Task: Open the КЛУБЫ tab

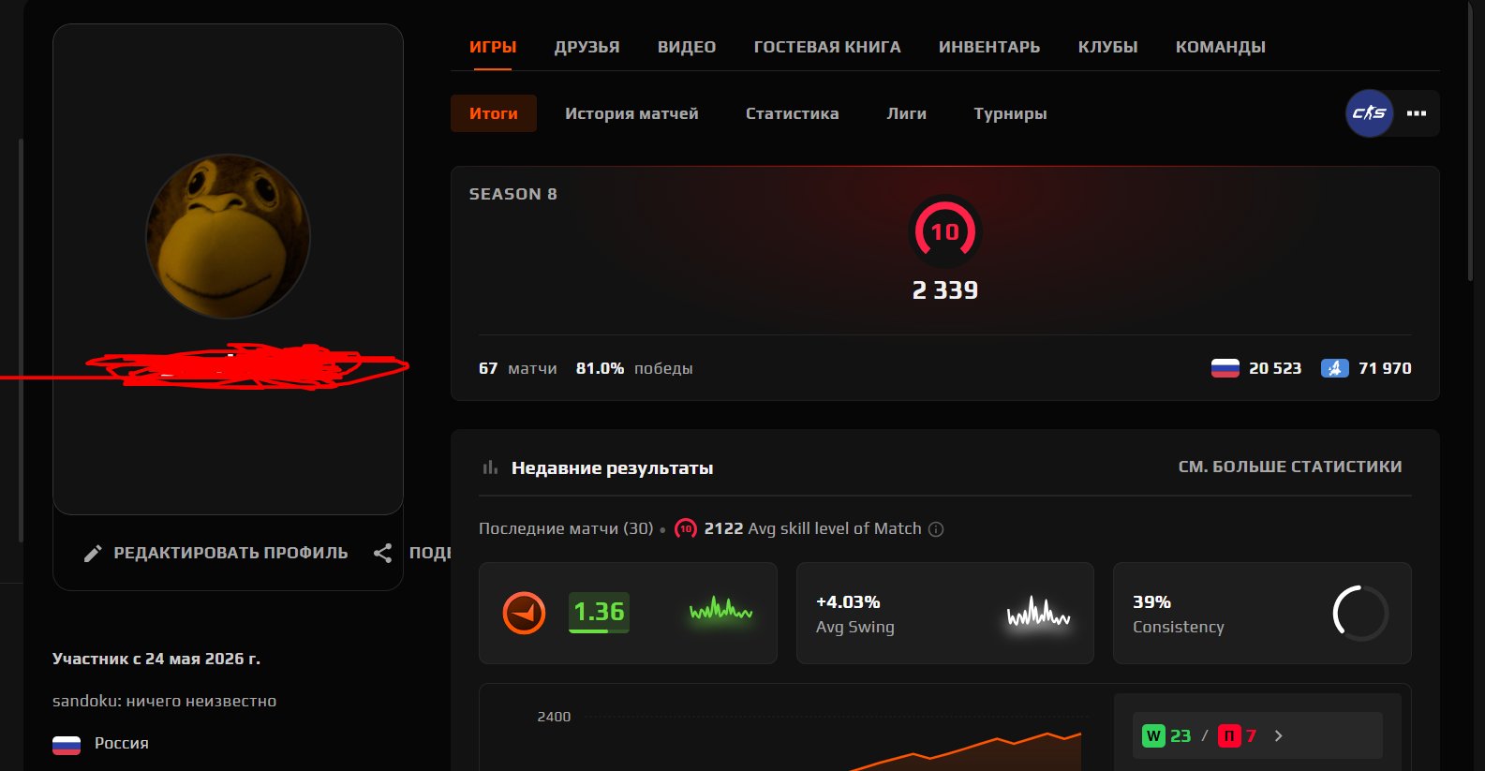Action: (1107, 47)
